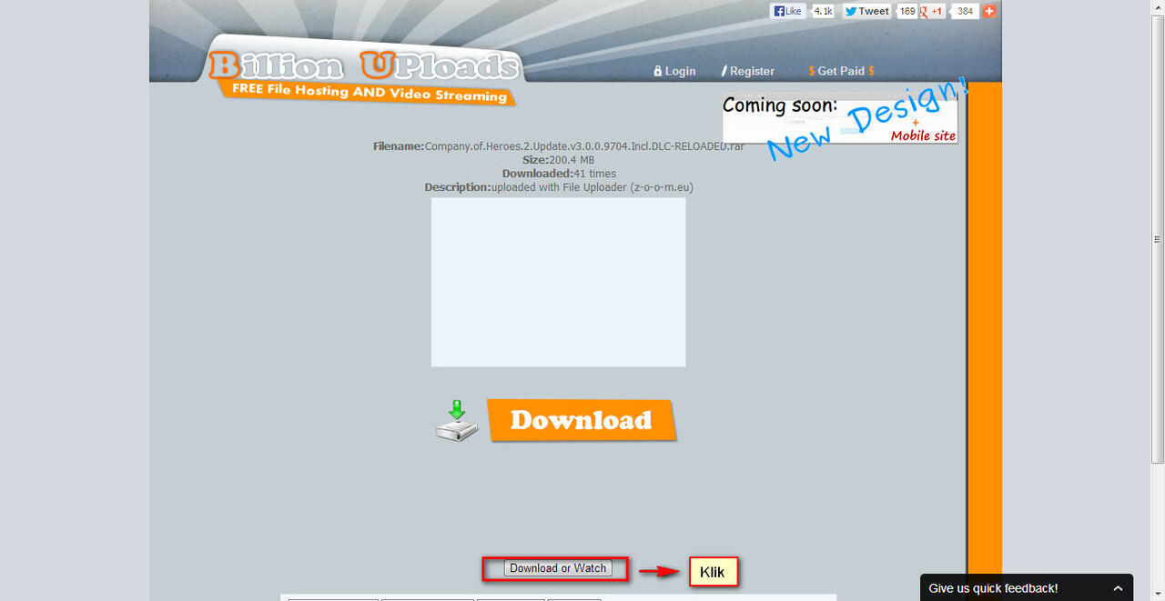The height and width of the screenshot is (601, 1165).
Task: Click the scrollbar up arrow
Action: [x=1158, y=7]
